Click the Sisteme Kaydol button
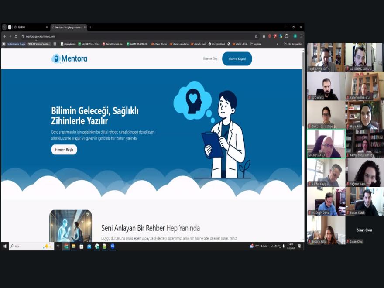Viewport: 384px width, 288px height. pos(237,58)
